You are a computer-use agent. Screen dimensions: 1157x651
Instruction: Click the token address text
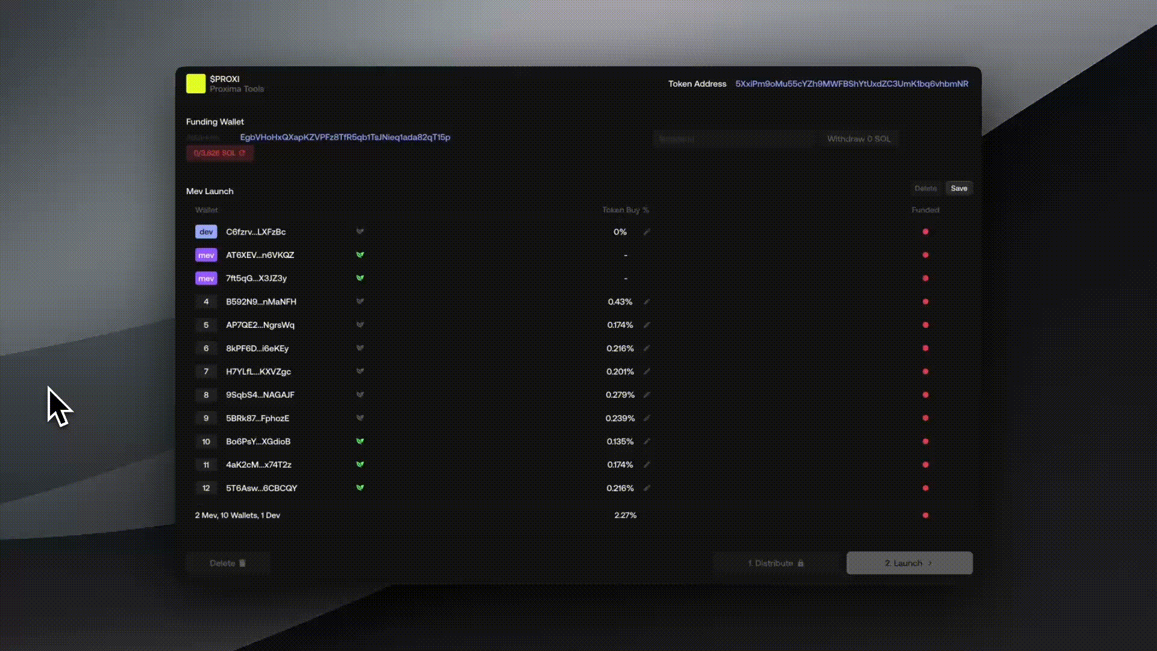click(x=851, y=84)
